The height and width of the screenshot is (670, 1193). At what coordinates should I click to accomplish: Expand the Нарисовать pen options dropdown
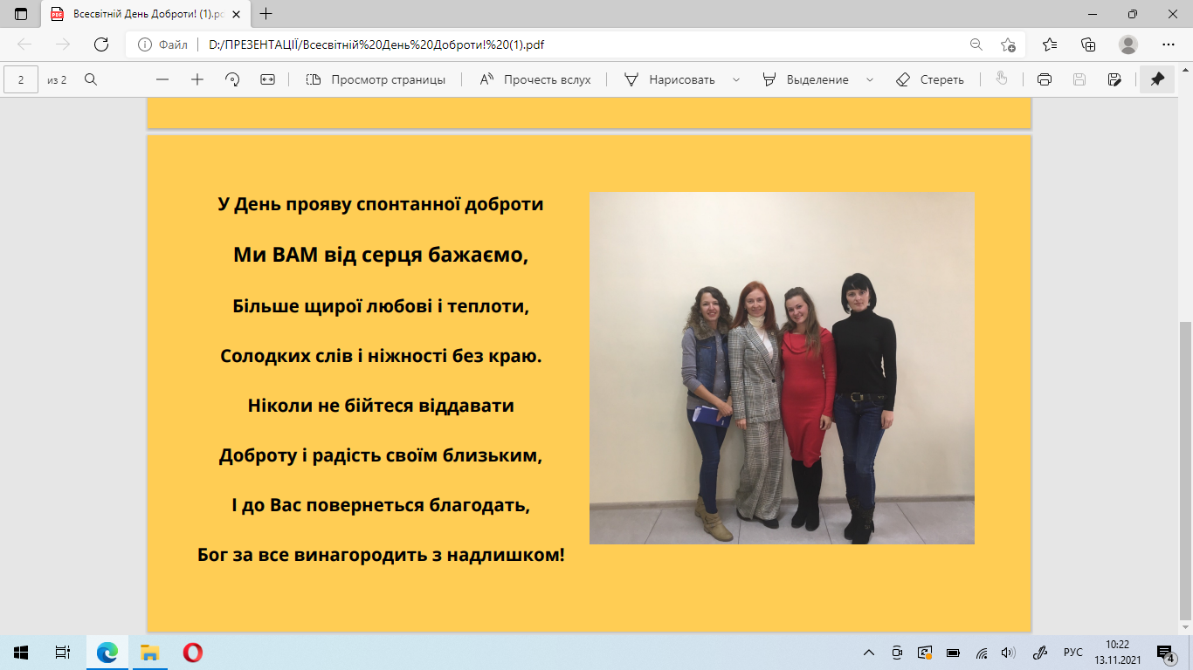736,79
